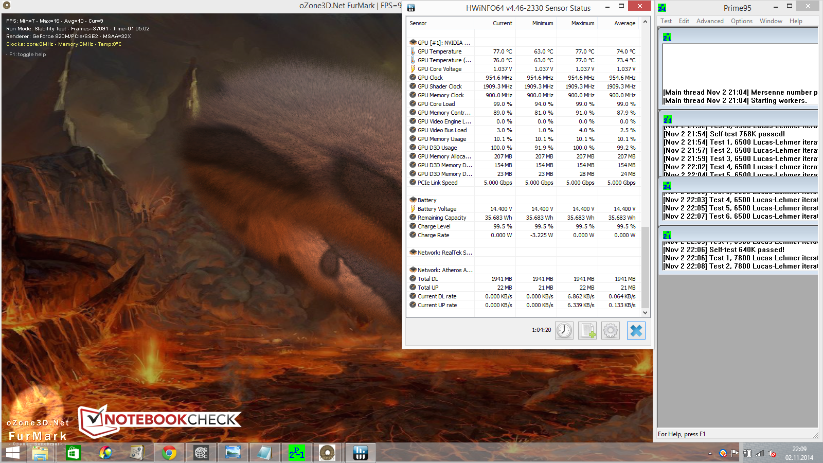Open the Options menu in Prime95
823x463 pixels.
pyautogui.click(x=742, y=21)
